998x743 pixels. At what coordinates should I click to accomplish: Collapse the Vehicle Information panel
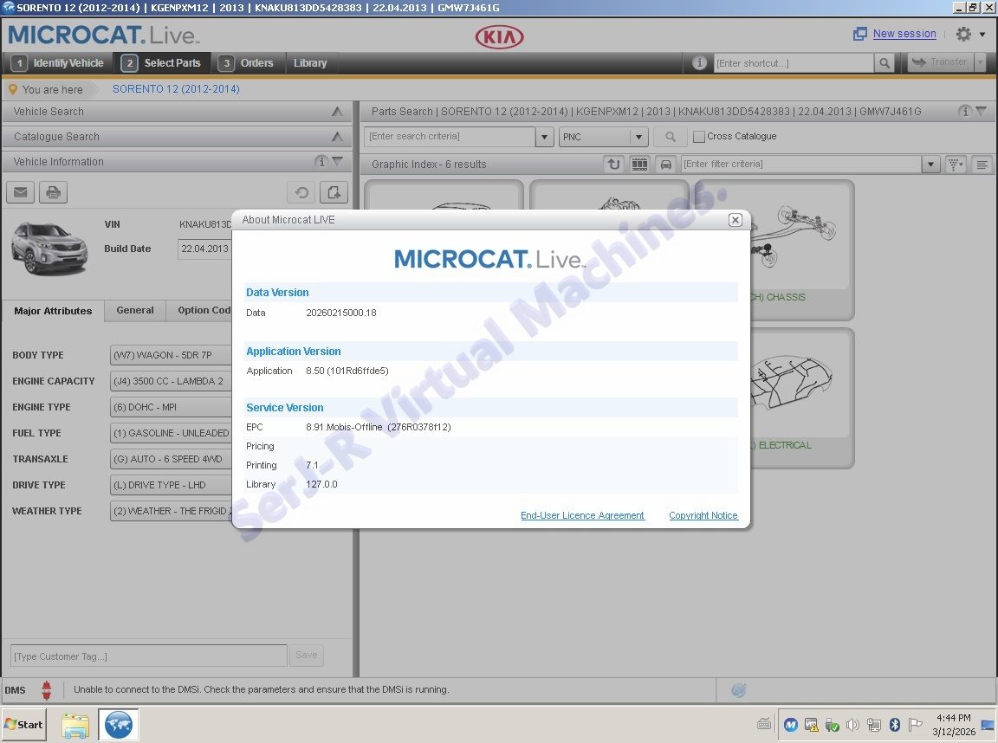[337, 162]
